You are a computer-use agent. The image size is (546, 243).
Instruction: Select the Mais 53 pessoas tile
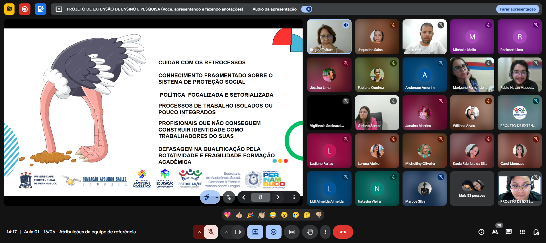point(472,188)
